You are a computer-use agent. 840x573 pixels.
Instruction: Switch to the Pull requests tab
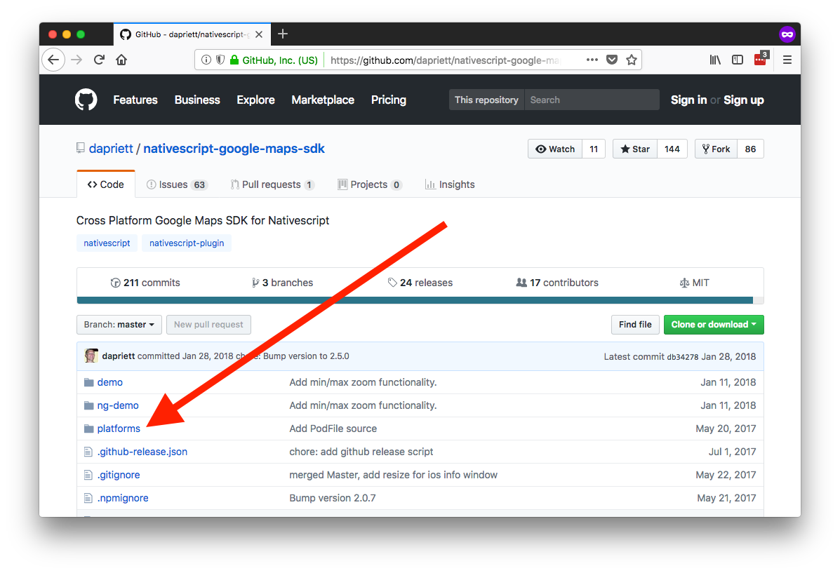pos(272,184)
